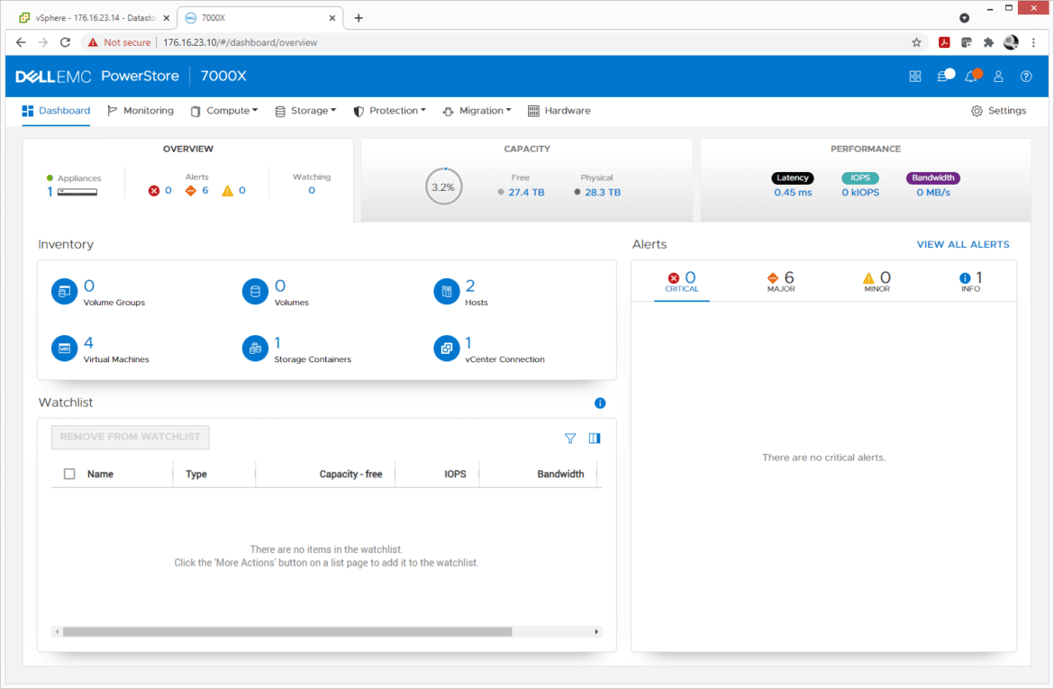Open the help question mark icon
The image size is (1054, 689).
(x=1026, y=77)
